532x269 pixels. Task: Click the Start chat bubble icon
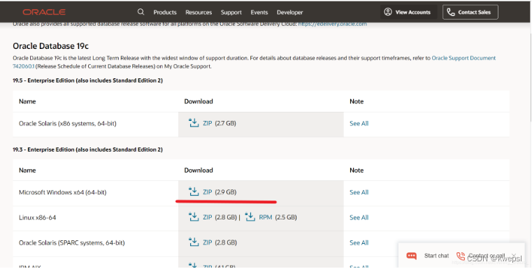click(x=412, y=256)
